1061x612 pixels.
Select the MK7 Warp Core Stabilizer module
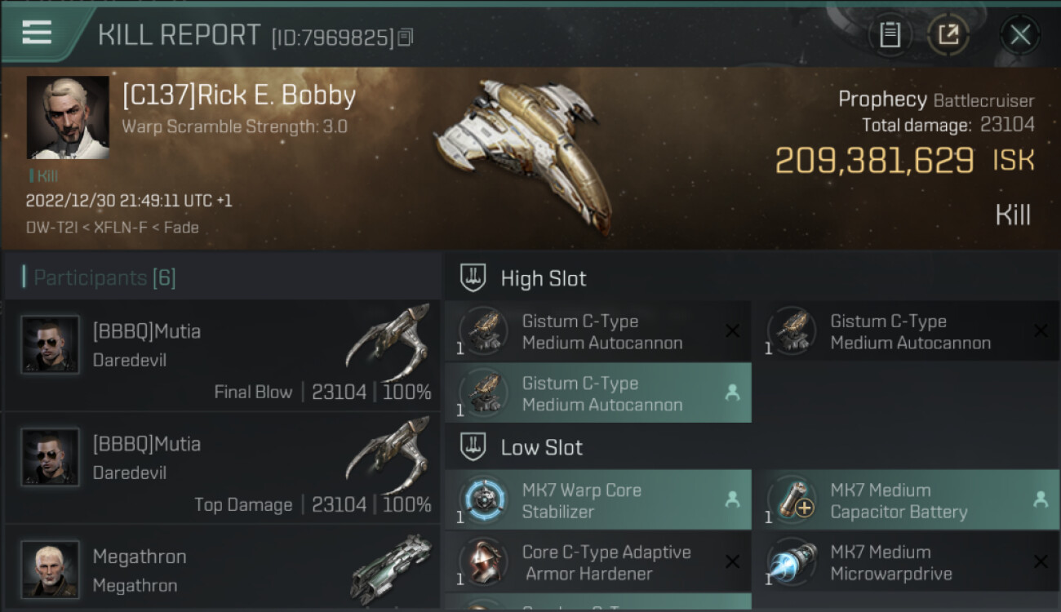[598, 500]
